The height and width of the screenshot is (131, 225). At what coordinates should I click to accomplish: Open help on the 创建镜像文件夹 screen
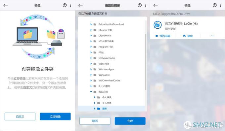click(65, 5)
